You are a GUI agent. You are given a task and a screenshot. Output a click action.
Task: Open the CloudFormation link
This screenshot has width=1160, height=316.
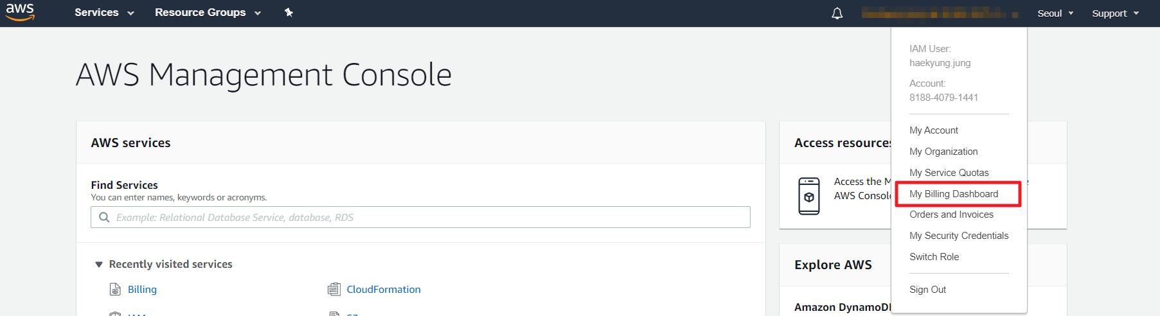pos(384,290)
